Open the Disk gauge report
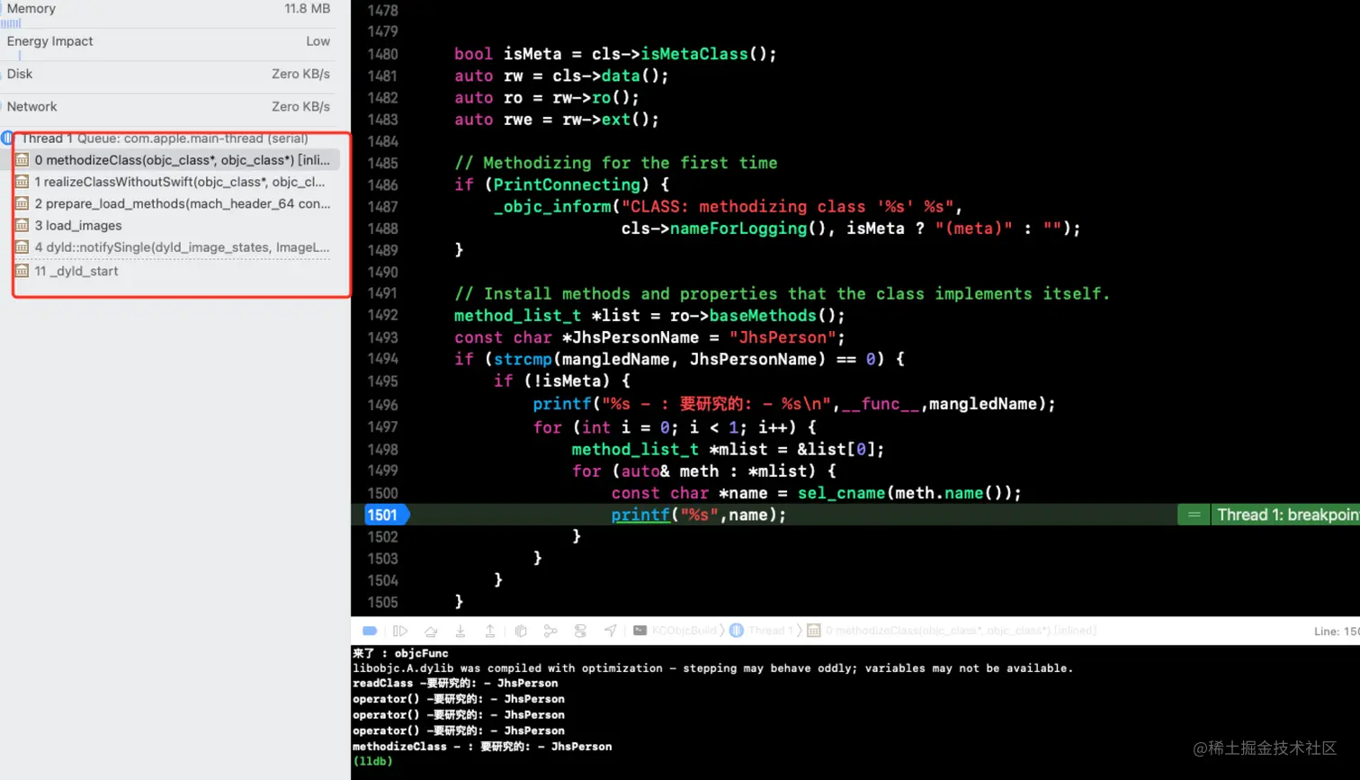Viewport: 1360px width, 780px height. (x=168, y=74)
